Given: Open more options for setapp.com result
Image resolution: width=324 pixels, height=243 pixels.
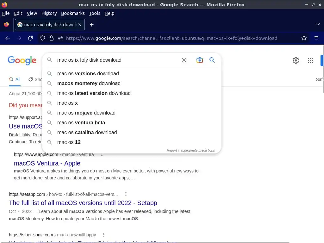Looking at the screenshot, I should tap(126, 194).
